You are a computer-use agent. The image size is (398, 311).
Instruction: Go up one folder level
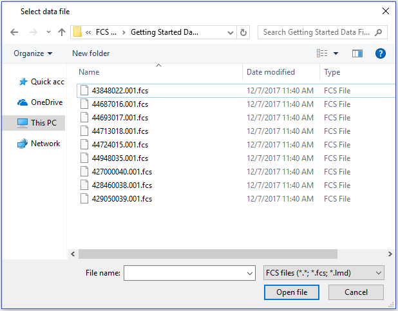click(62, 32)
